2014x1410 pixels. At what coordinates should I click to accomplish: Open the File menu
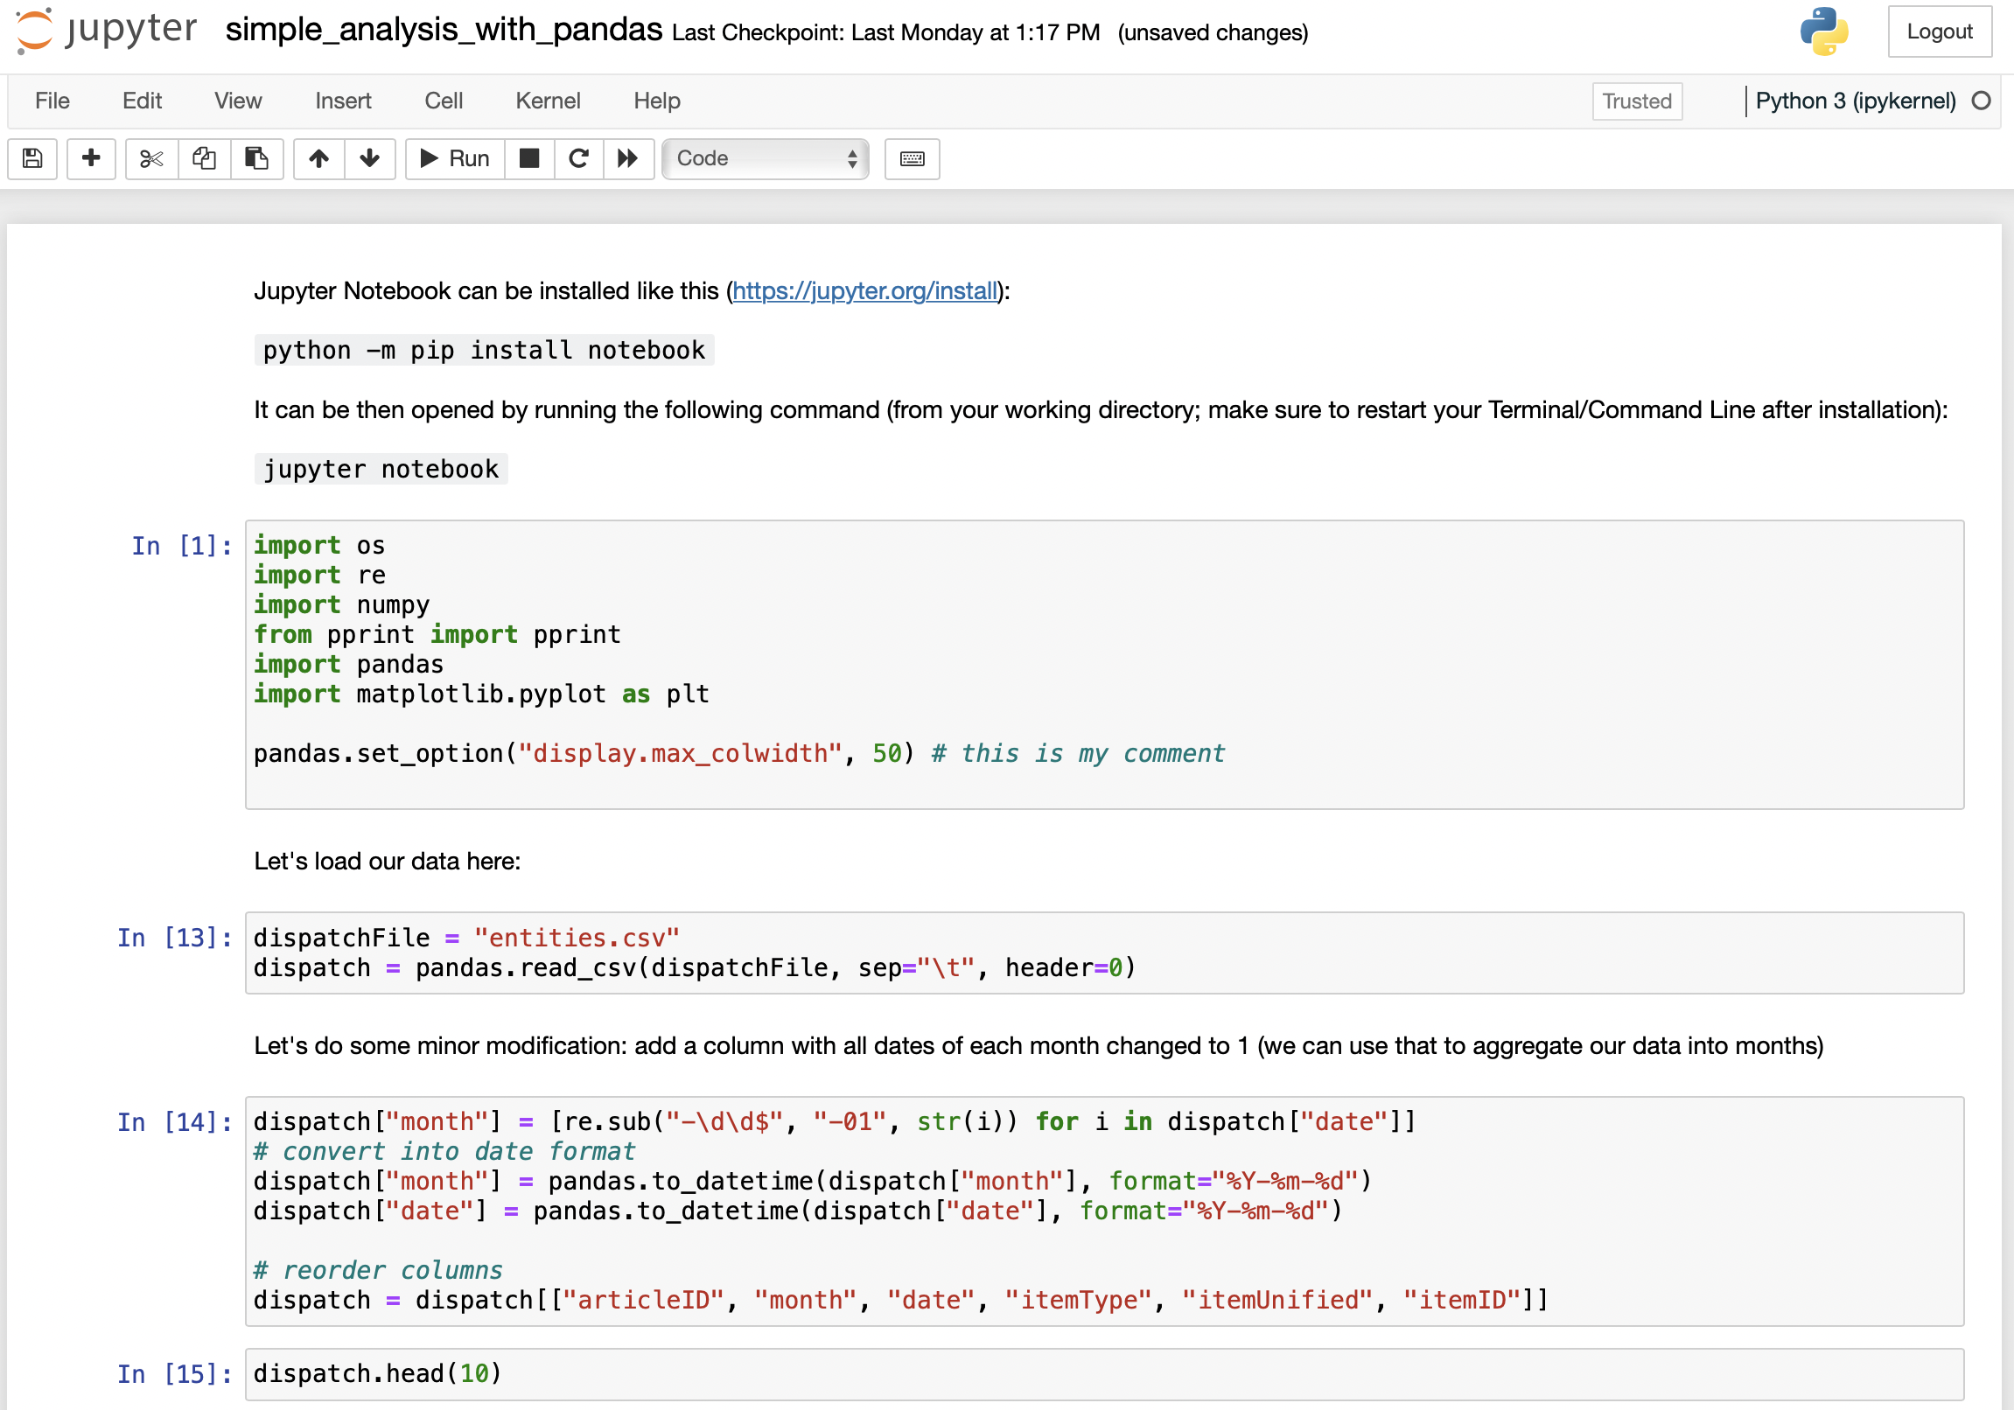coord(52,101)
